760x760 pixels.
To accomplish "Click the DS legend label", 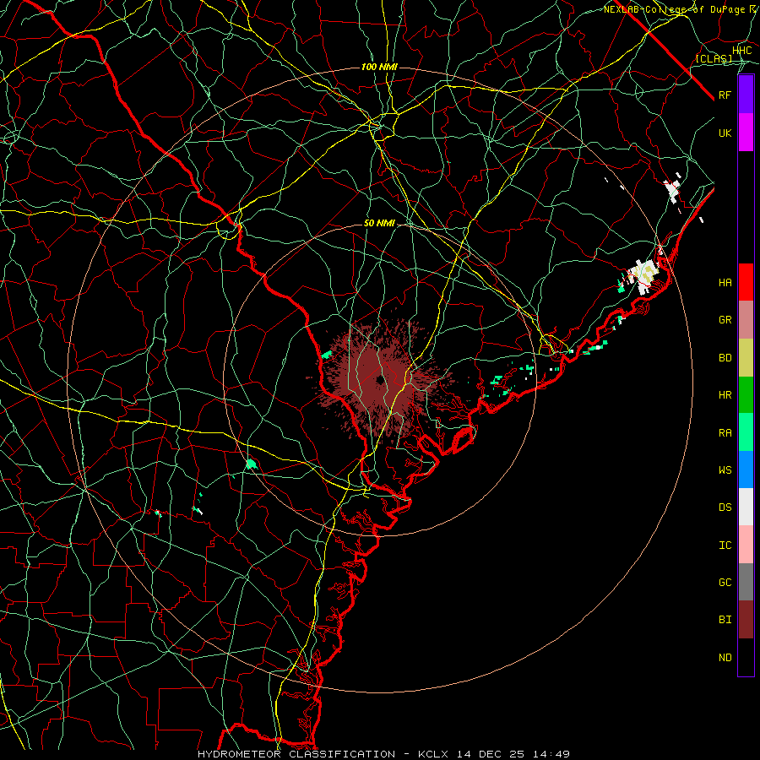I will [x=725, y=508].
